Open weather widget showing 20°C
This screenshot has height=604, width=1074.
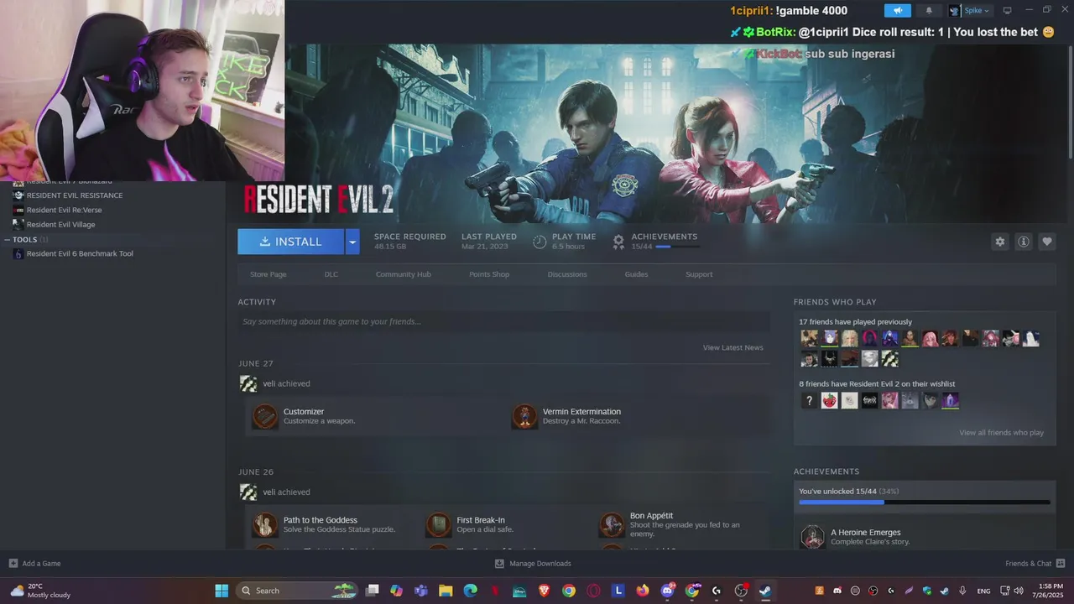40,591
